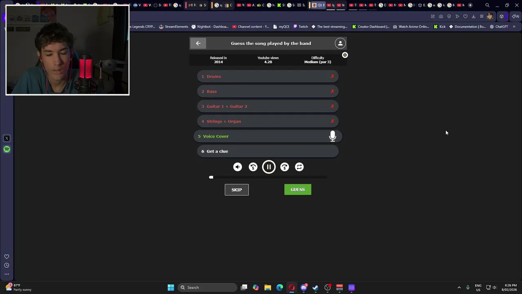Open the Spotify sidebar panel
This screenshot has width=522, height=294.
(7, 149)
